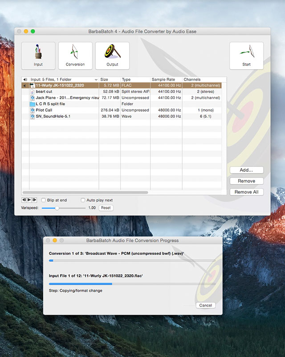
Task: Cancel the conversion in progress window
Action: pyautogui.click(x=206, y=305)
